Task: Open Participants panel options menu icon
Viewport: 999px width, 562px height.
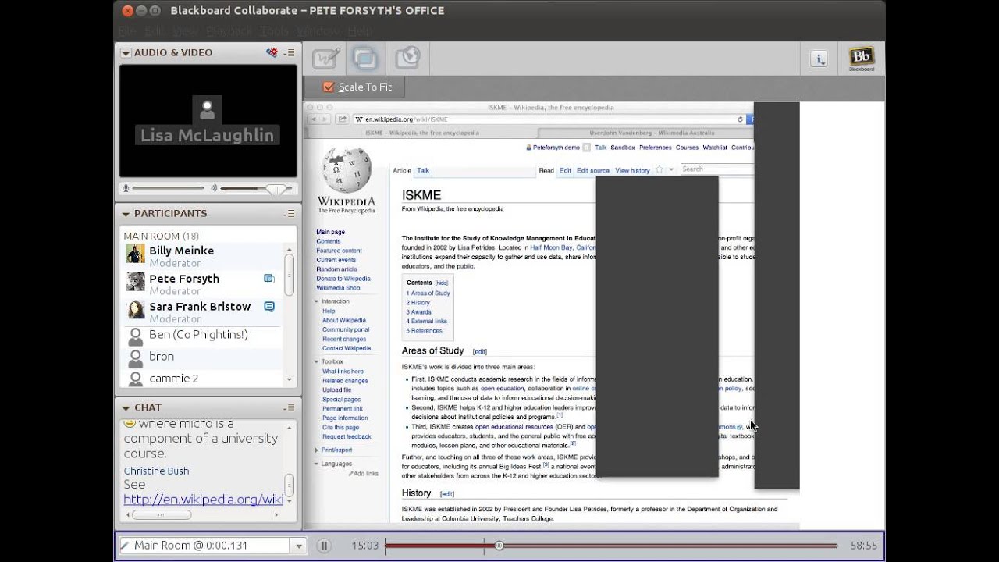Action: point(290,213)
